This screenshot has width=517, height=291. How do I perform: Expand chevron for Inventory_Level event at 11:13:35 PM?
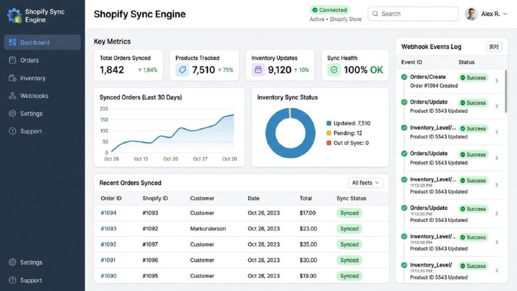pyautogui.click(x=497, y=185)
